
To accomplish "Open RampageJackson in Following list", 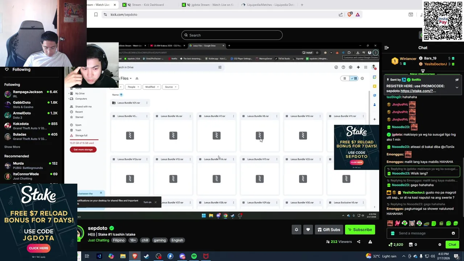I will tap(31, 94).
